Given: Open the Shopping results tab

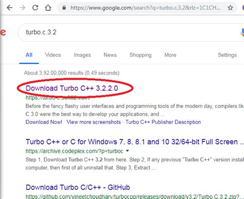Looking at the screenshot, I should click(x=141, y=55).
